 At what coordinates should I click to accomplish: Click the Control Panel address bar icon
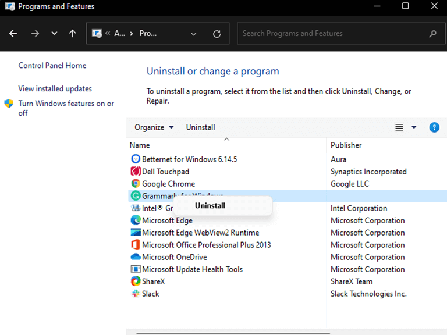(97, 33)
